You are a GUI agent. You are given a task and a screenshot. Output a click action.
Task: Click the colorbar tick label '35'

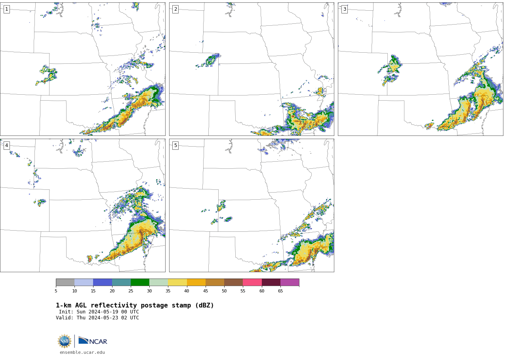(x=168, y=291)
